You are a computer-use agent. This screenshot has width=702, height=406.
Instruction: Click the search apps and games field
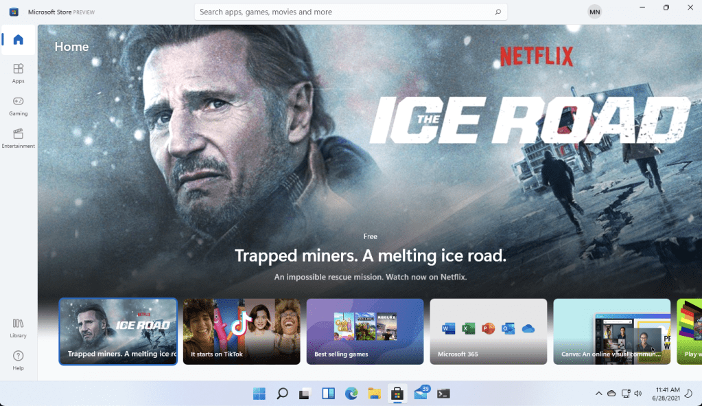(x=343, y=12)
